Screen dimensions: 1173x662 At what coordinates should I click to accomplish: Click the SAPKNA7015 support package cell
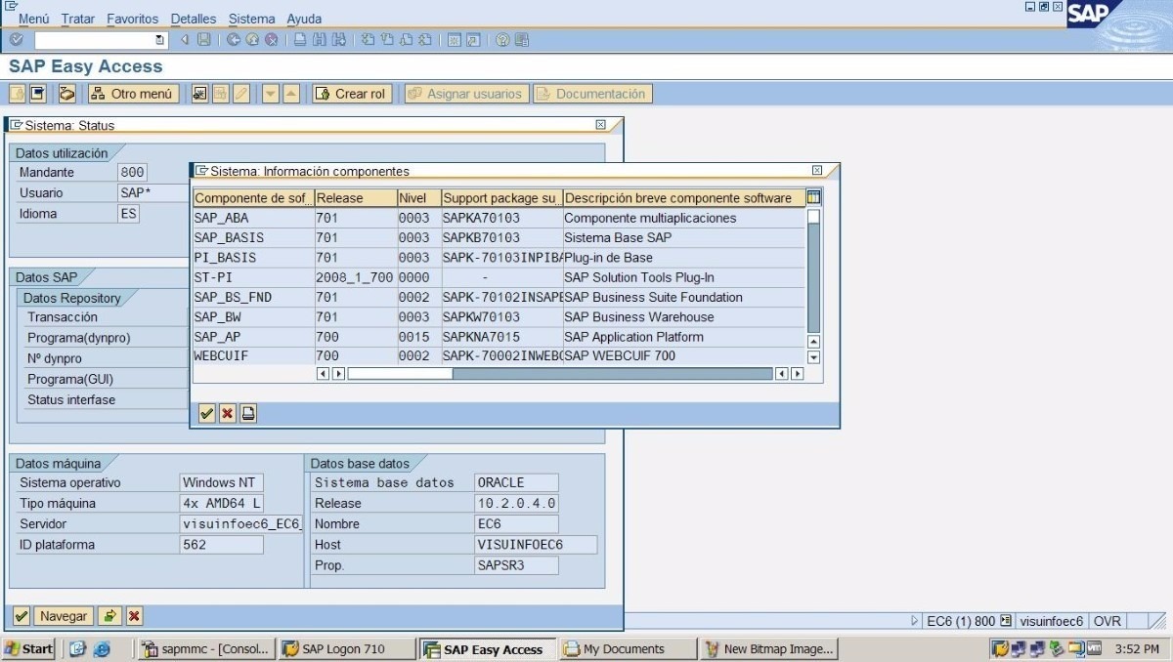click(x=501, y=337)
